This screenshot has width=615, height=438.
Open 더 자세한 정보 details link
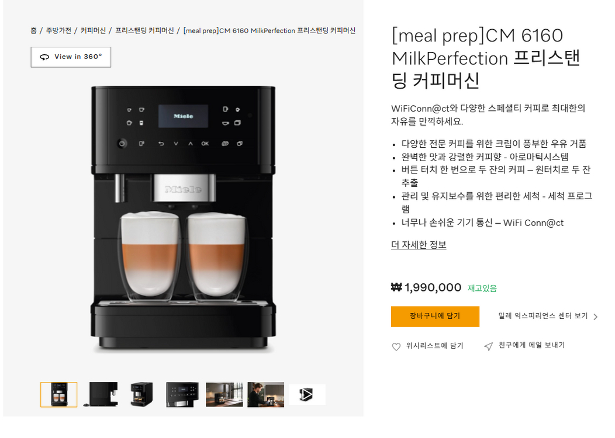[419, 244]
